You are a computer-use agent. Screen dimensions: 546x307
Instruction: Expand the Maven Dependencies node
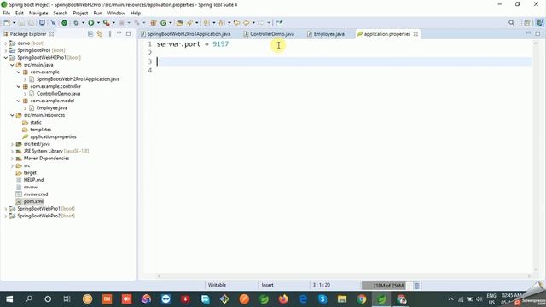pyautogui.click(x=12, y=159)
